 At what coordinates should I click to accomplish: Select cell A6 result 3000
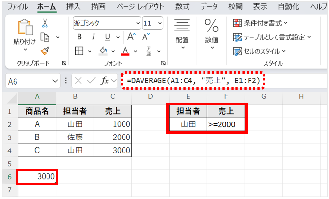(x=37, y=177)
